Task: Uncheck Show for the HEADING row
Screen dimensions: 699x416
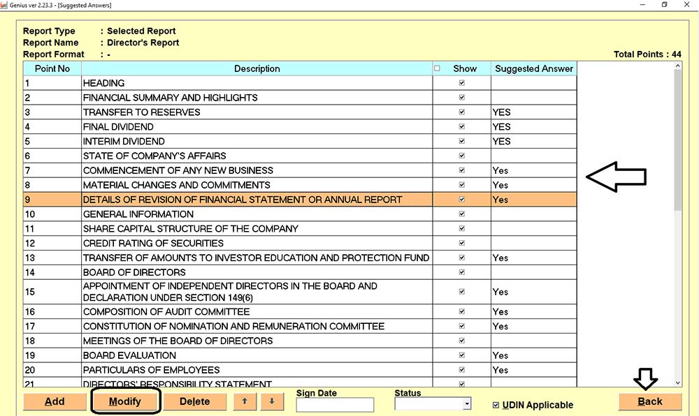Action: pyautogui.click(x=461, y=83)
